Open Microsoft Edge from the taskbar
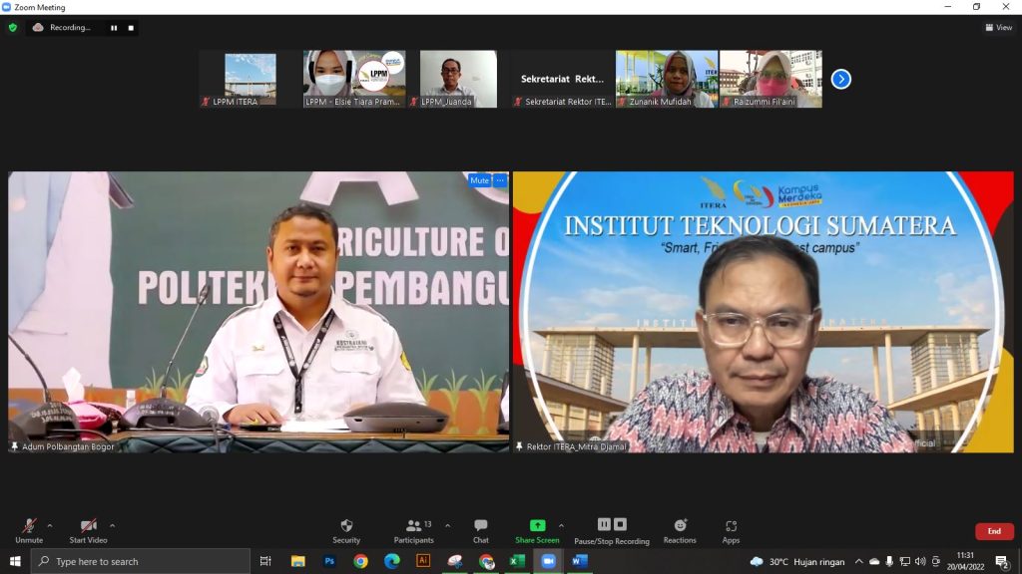 pos(391,561)
